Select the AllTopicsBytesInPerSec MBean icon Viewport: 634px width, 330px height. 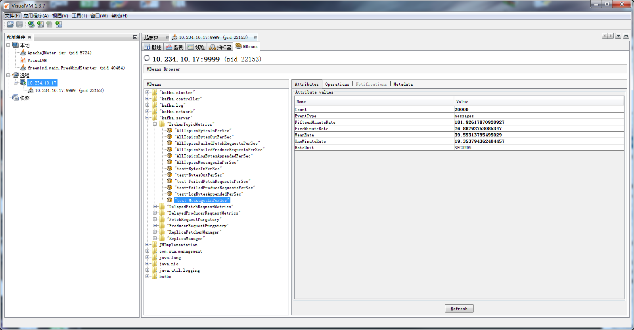click(170, 130)
